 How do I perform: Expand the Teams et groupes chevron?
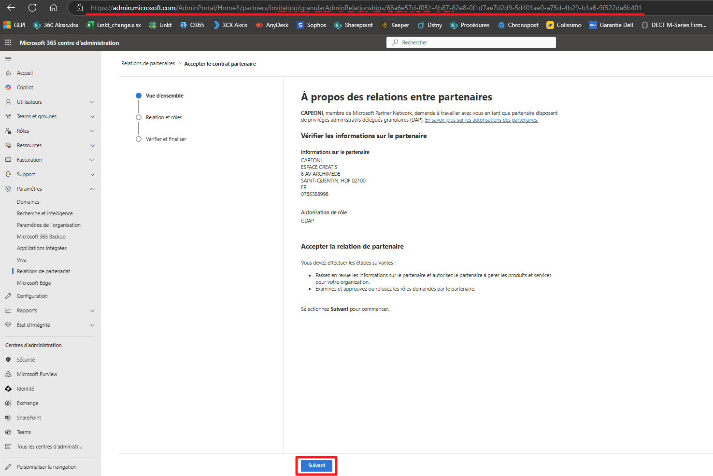coord(92,116)
